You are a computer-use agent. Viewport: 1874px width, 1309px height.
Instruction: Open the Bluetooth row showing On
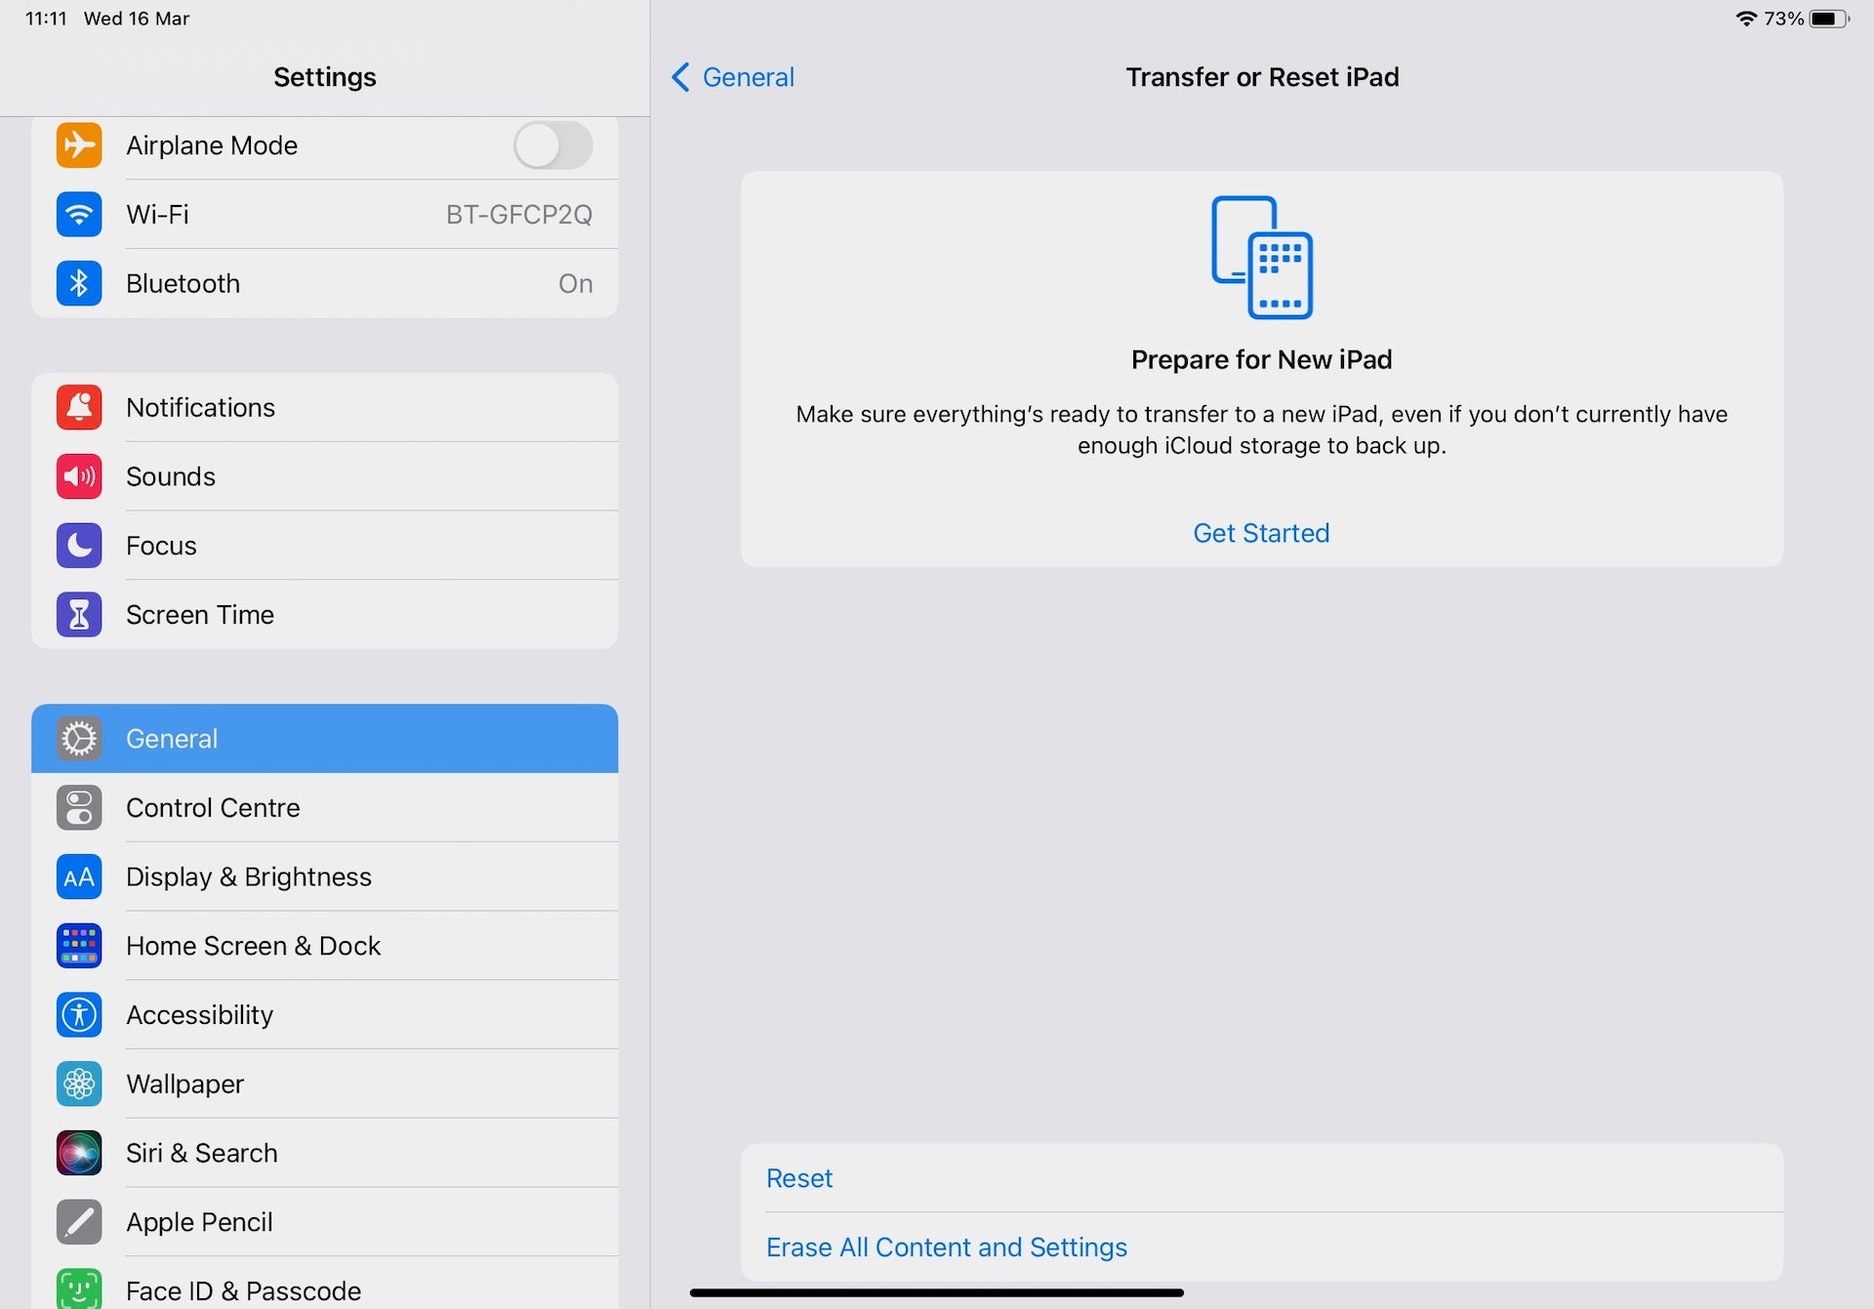(325, 284)
